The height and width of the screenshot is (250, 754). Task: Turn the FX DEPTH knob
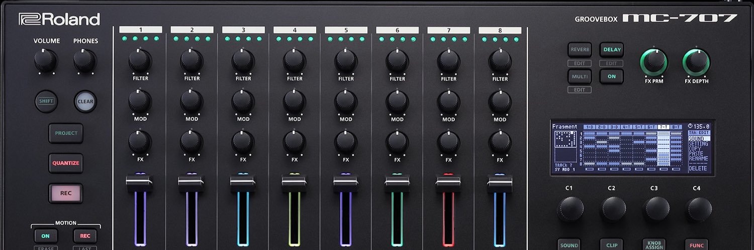[696, 62]
